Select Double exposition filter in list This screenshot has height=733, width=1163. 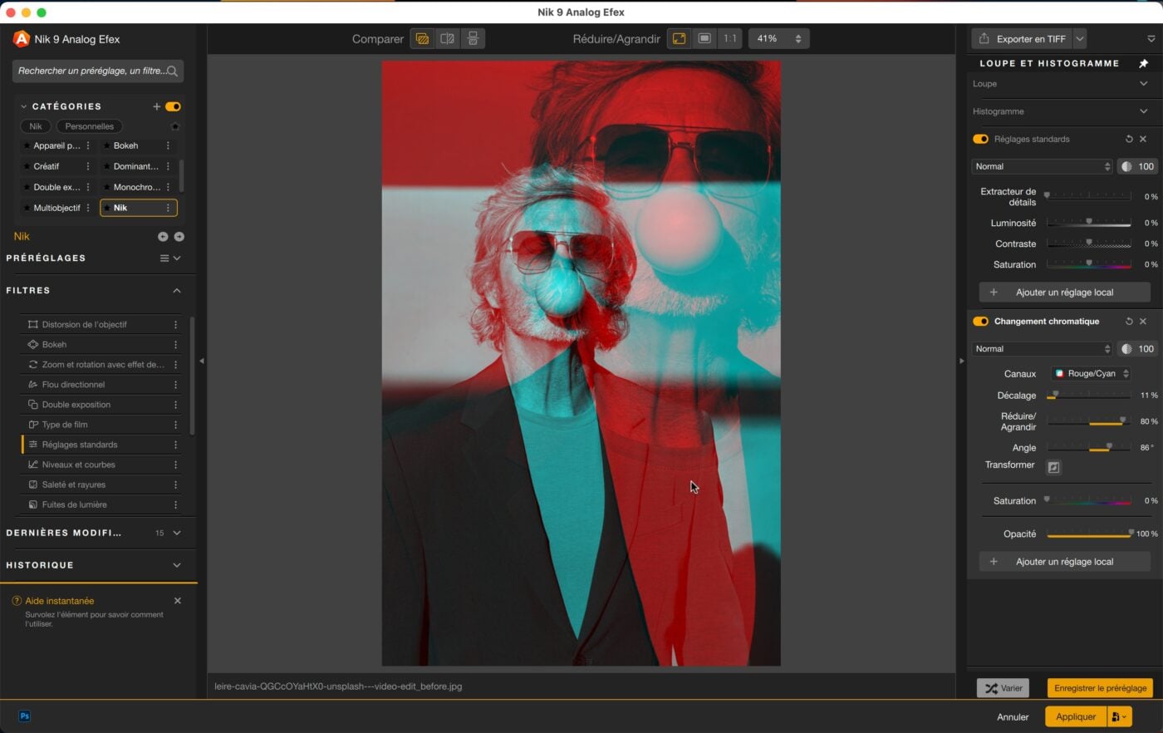tap(76, 405)
